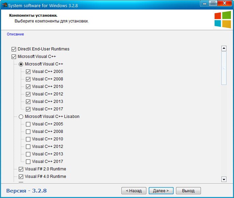Minimize the installer window
This screenshot has height=198, width=234.
(x=205, y=3)
